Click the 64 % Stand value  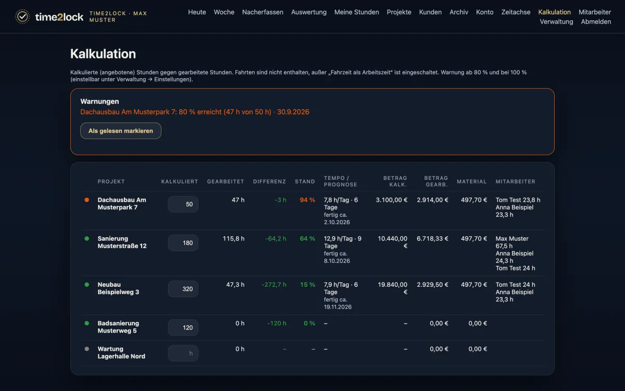coord(307,239)
